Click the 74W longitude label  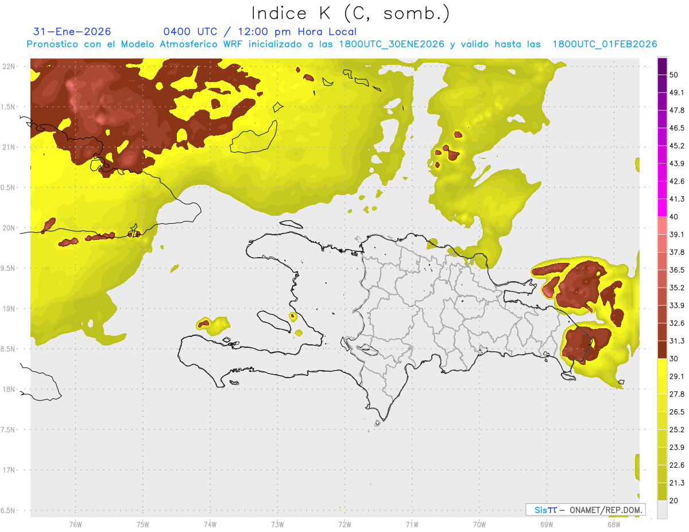(210, 525)
